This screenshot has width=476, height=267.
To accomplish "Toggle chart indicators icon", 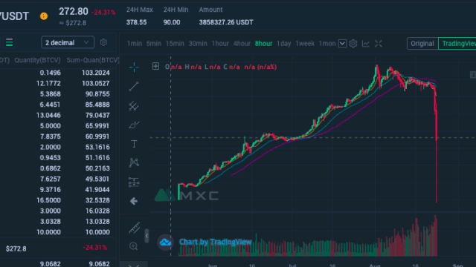I will tap(366, 44).
